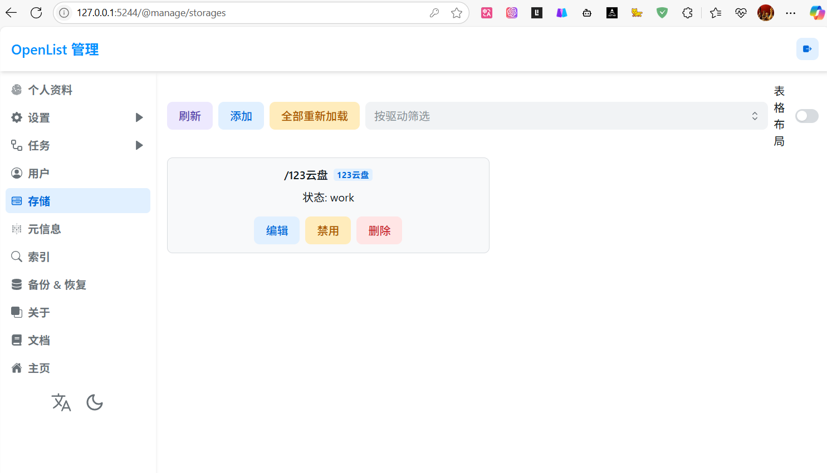Click the logout icon in OpenList header
This screenshot has width=827, height=473.
[808, 49]
